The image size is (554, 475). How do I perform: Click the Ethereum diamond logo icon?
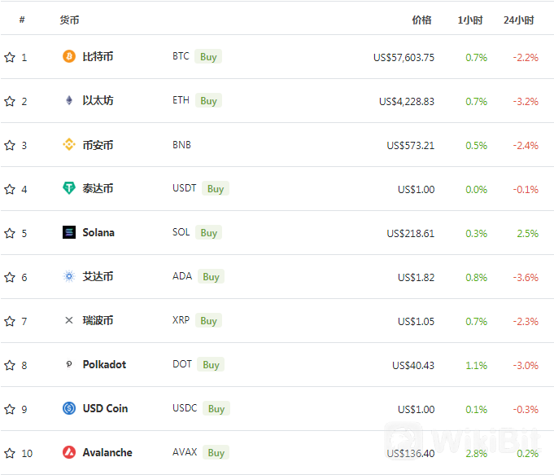click(x=69, y=100)
